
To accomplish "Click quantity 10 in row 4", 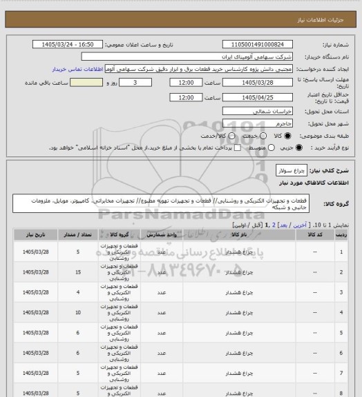I will point(78,313).
